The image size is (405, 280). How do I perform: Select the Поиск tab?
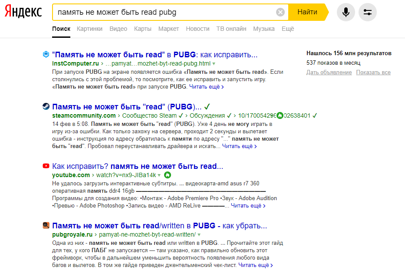(x=61, y=29)
